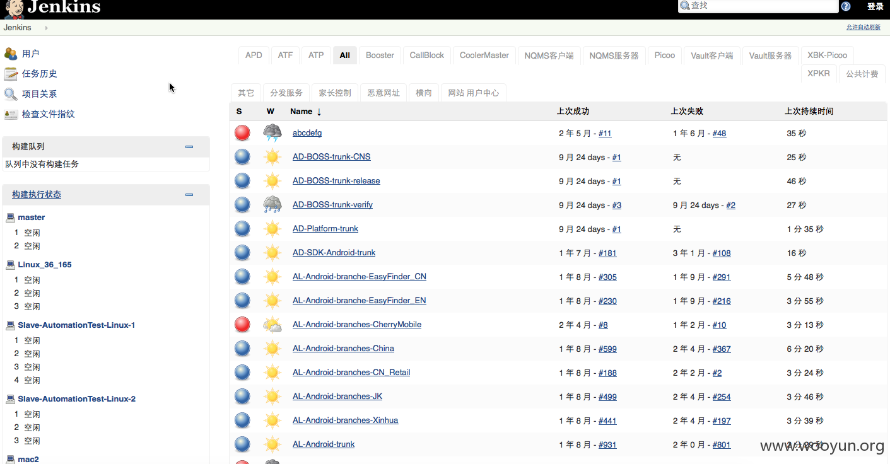This screenshot has width=890, height=464.
Task: Switch to the Booster view tab
Action: click(x=380, y=55)
